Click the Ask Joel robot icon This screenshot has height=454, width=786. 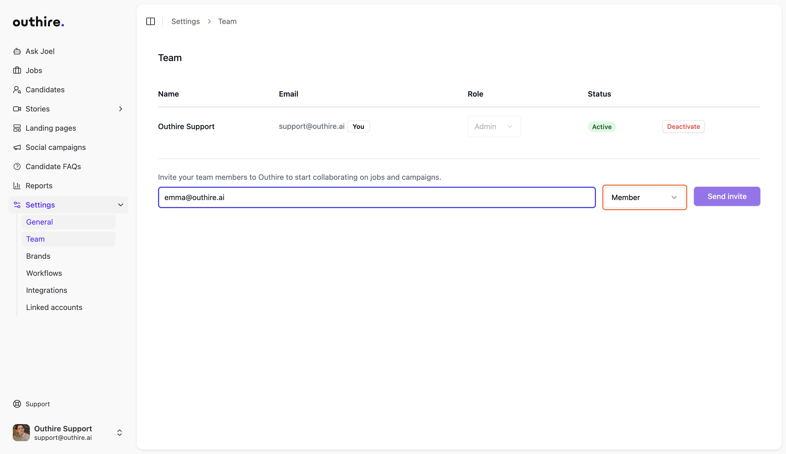17,51
